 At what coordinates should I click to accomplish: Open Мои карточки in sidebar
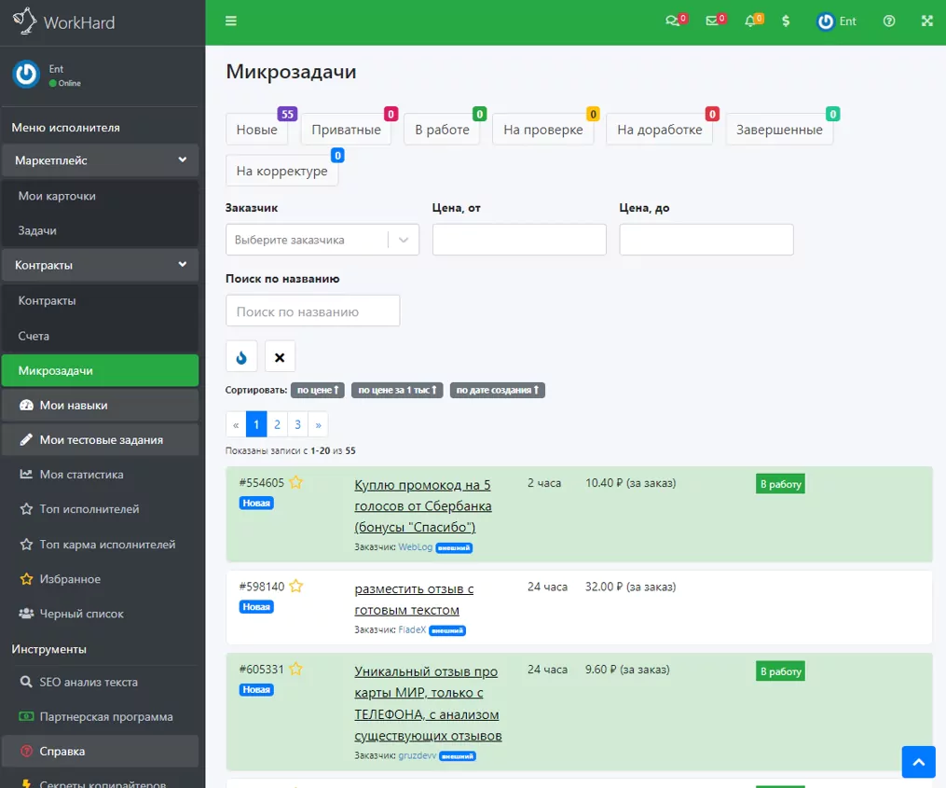pos(100,196)
